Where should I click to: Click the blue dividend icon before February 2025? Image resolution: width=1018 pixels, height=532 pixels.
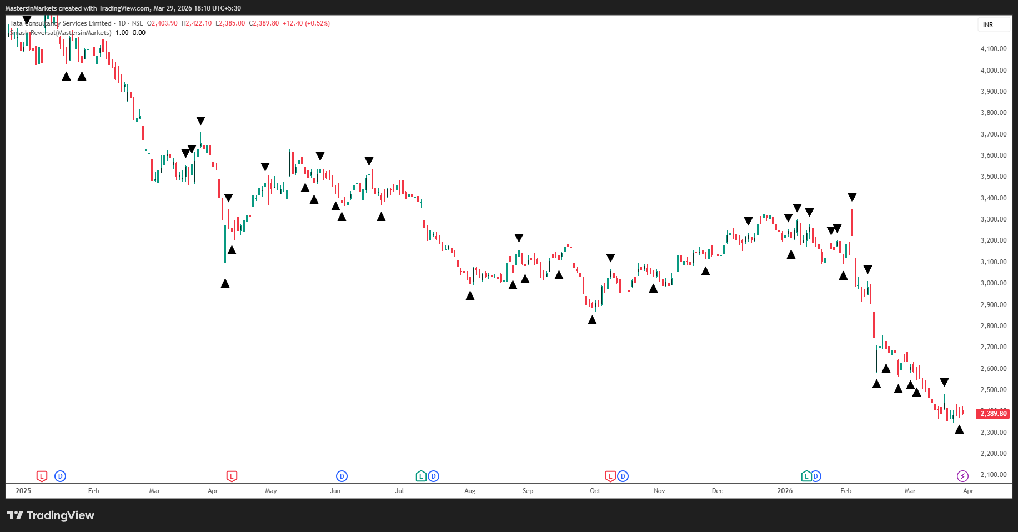click(61, 476)
